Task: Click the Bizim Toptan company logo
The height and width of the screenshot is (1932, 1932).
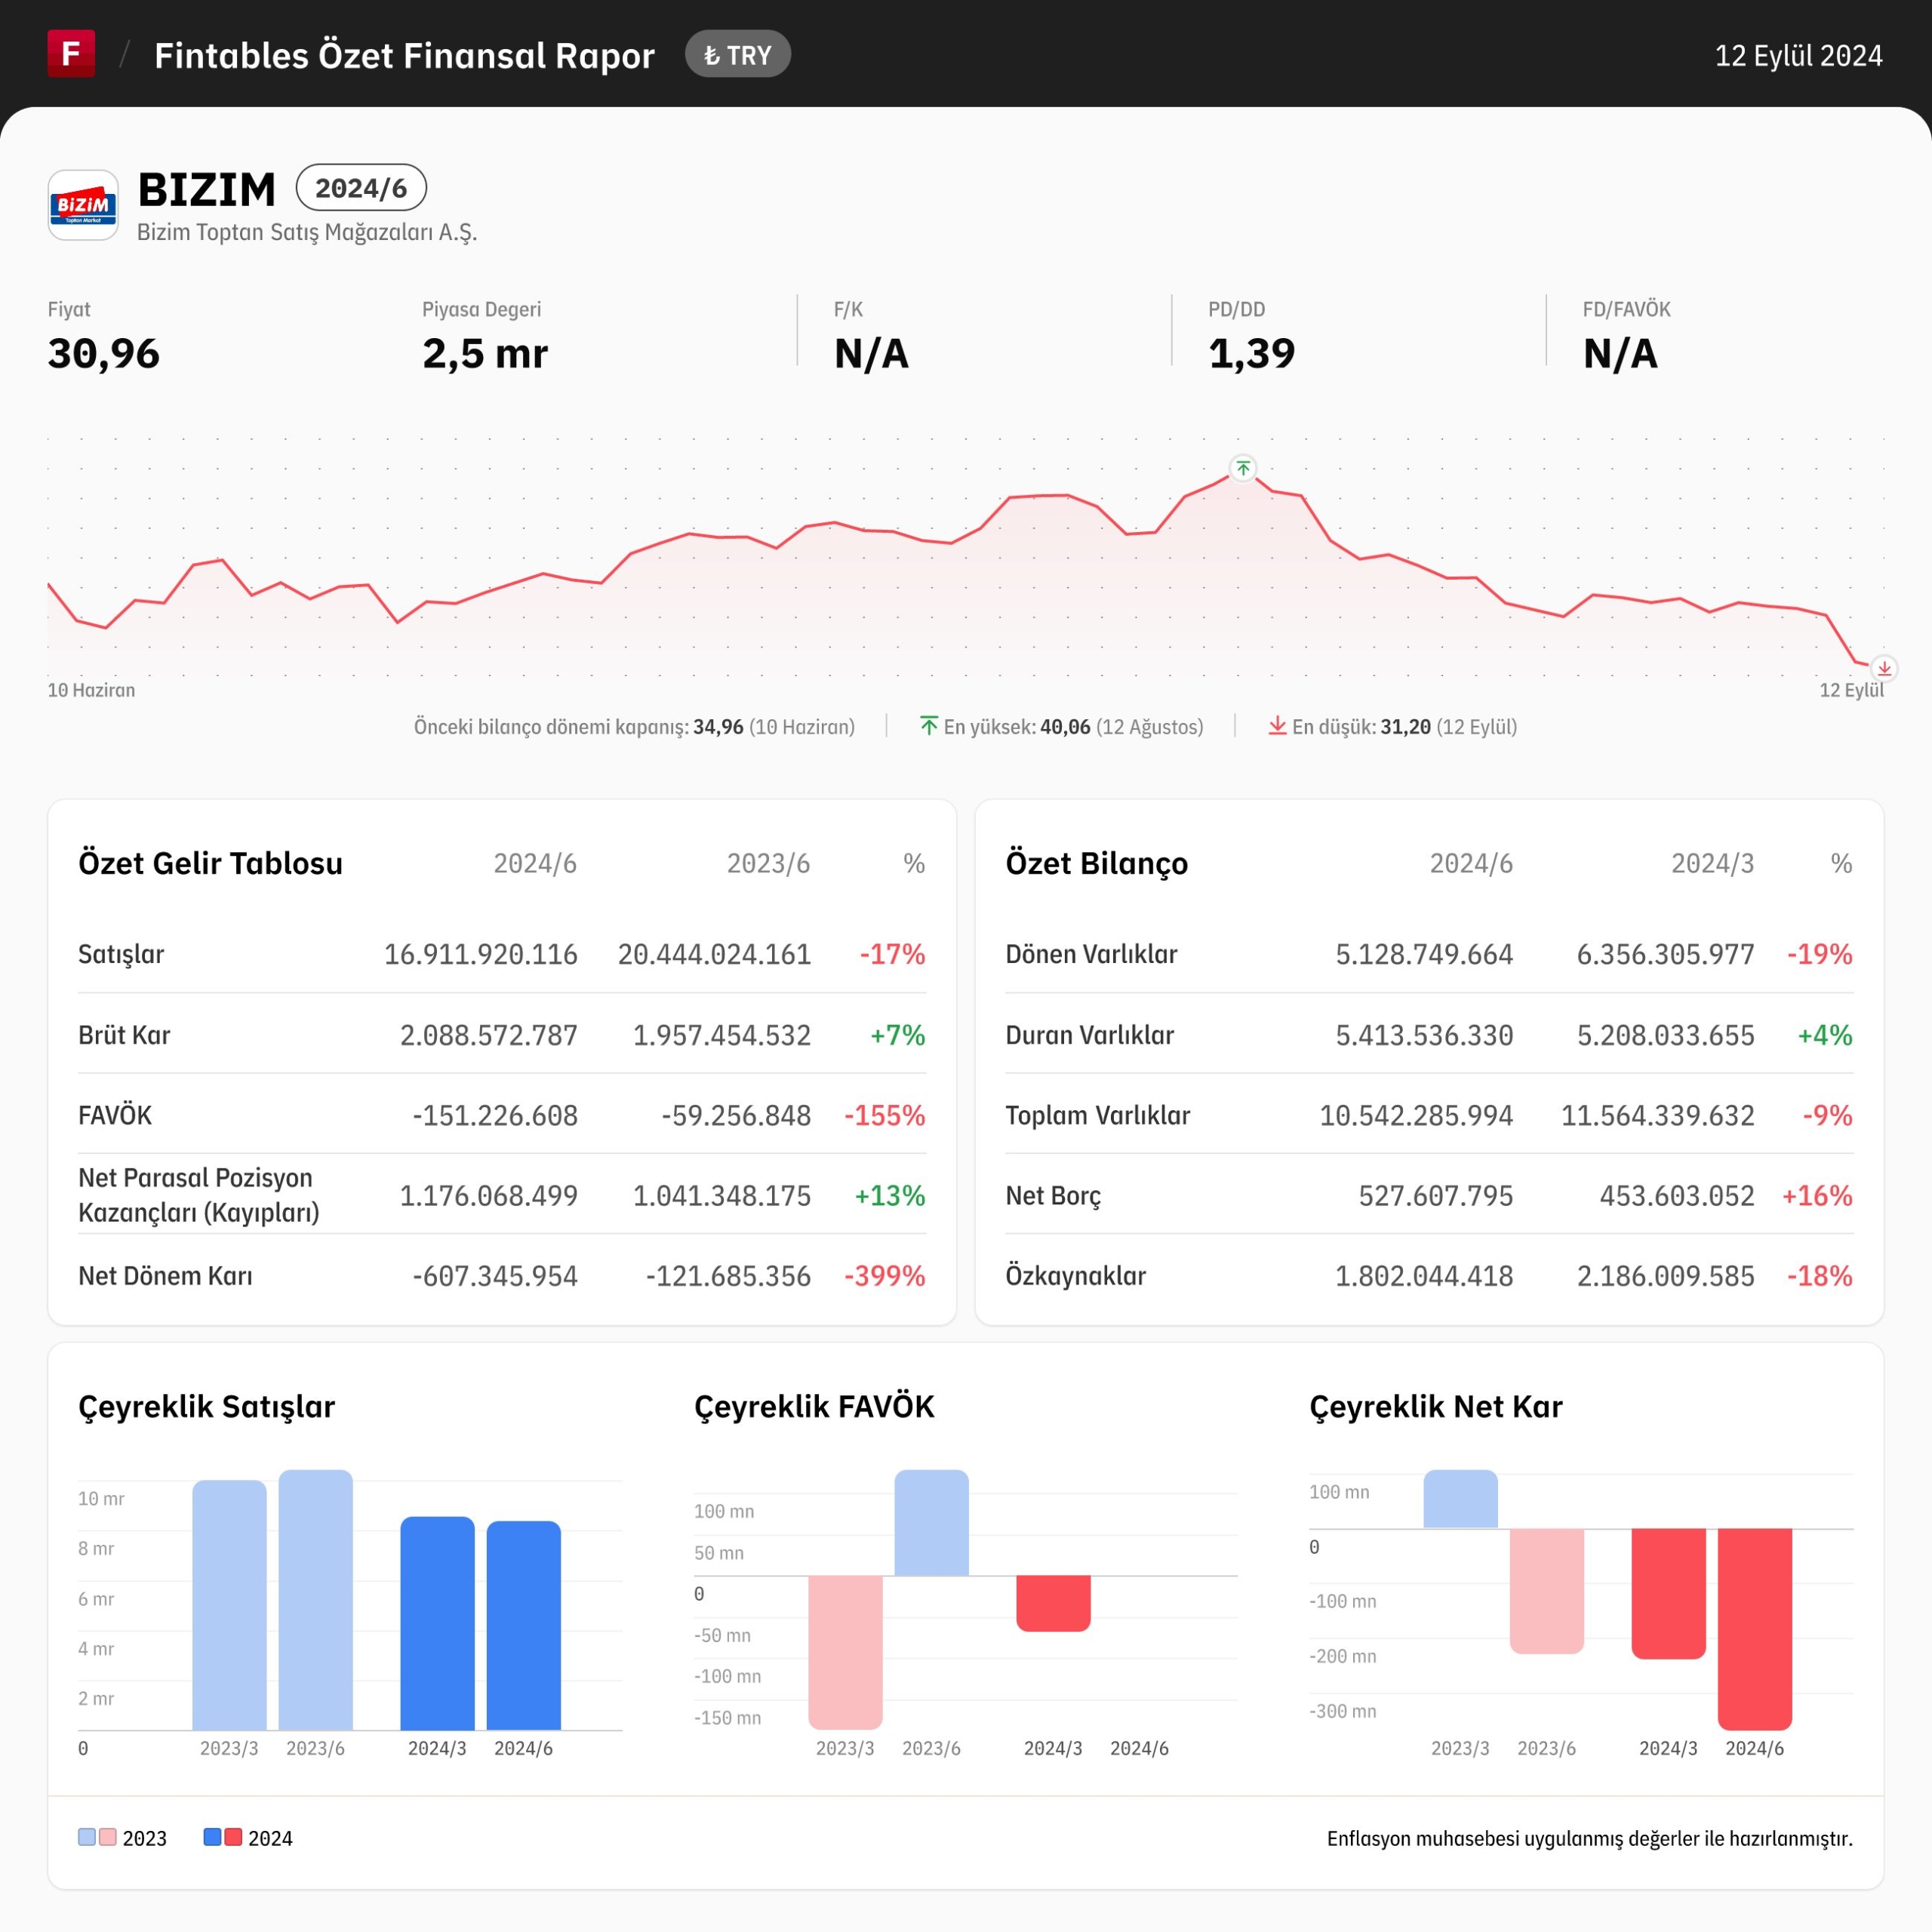Action: coord(83,205)
